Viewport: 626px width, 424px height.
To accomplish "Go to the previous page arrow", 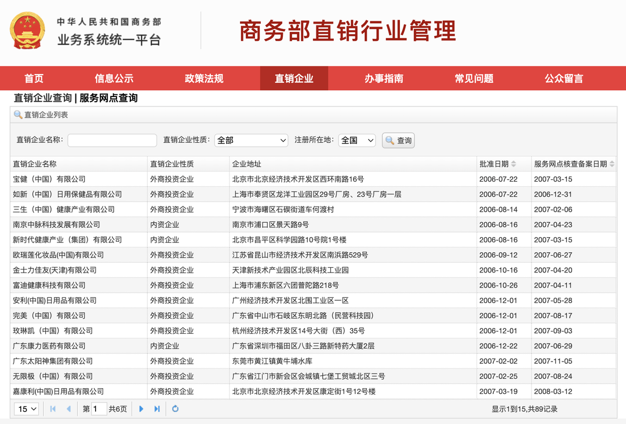I will coord(68,409).
